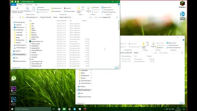The image size is (197, 111).
Task: Select Рабочий стол in Audition window sidebar
Action: [20, 27]
